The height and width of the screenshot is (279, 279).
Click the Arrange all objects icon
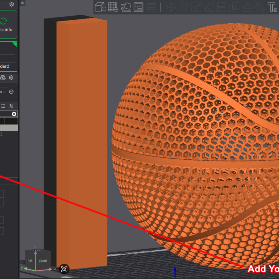(138, 7)
